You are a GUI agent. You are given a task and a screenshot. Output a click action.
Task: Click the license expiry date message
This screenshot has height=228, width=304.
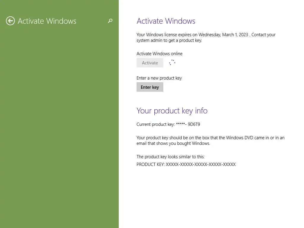(x=206, y=37)
